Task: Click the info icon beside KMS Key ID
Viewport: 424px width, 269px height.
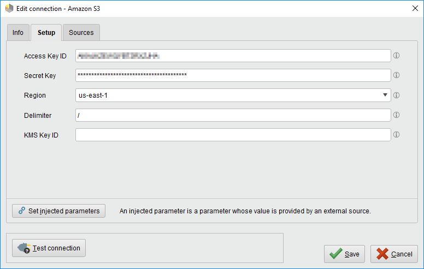Action: (397, 135)
